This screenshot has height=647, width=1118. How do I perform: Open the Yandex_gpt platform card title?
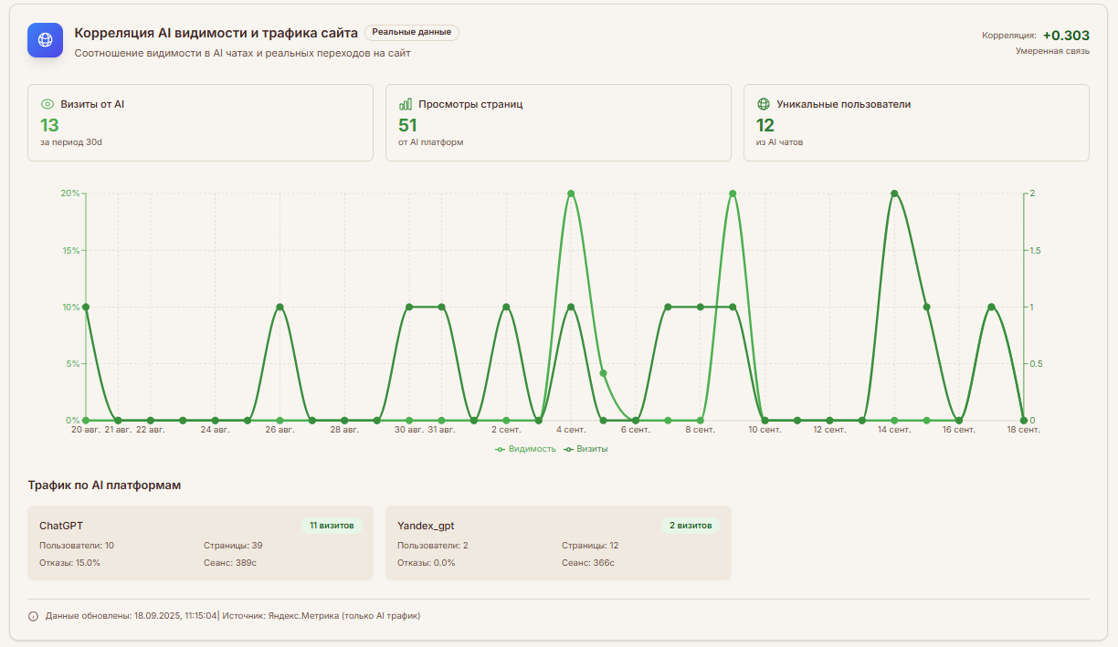[426, 526]
